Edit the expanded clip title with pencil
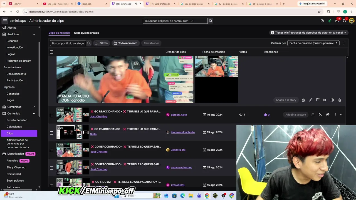Viewport: 356px width, 200px height. coord(311,100)
